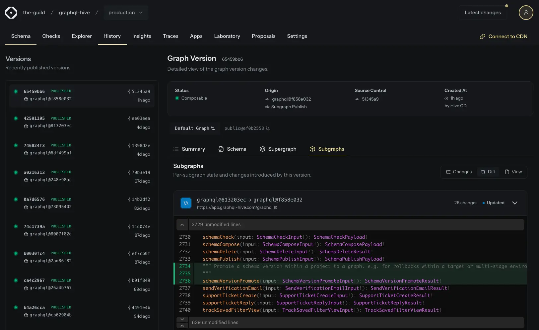The height and width of the screenshot is (330, 539).
Task: Click the graphql@f858e032 origin text
Action: pos(292,99)
